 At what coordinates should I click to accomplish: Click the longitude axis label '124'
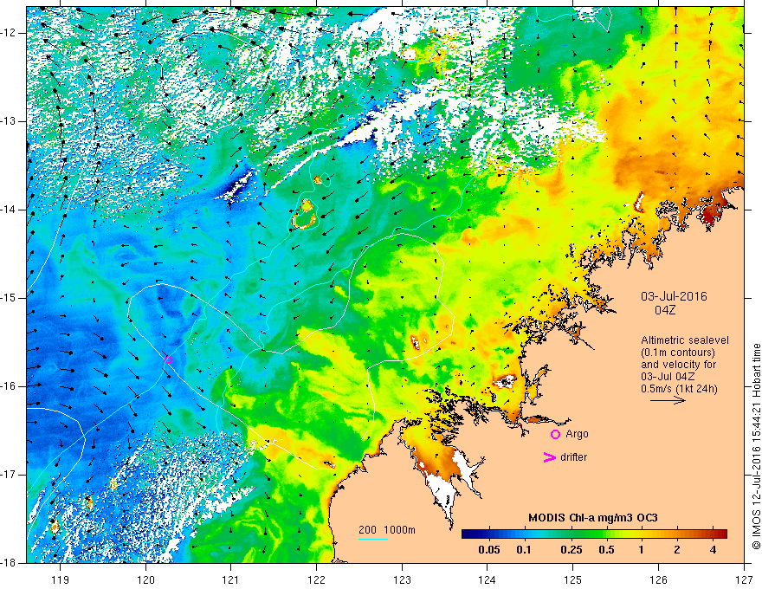488,579
